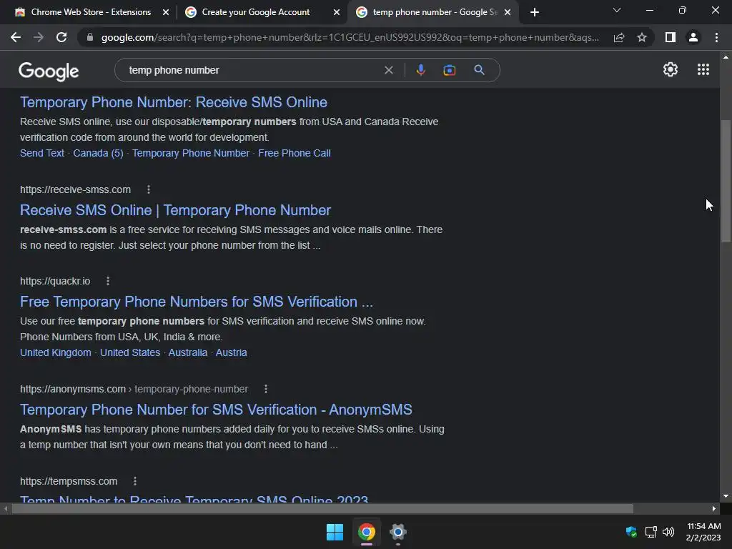This screenshot has width=732, height=549.
Task: Click the vertical scrollbar thumb
Action: [x=726, y=181]
